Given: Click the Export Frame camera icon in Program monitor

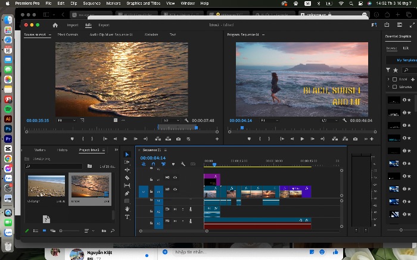Looking at the screenshot, I should 355,139.
